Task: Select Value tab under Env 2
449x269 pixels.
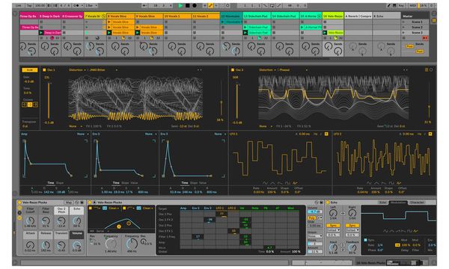Action: [x=134, y=182]
